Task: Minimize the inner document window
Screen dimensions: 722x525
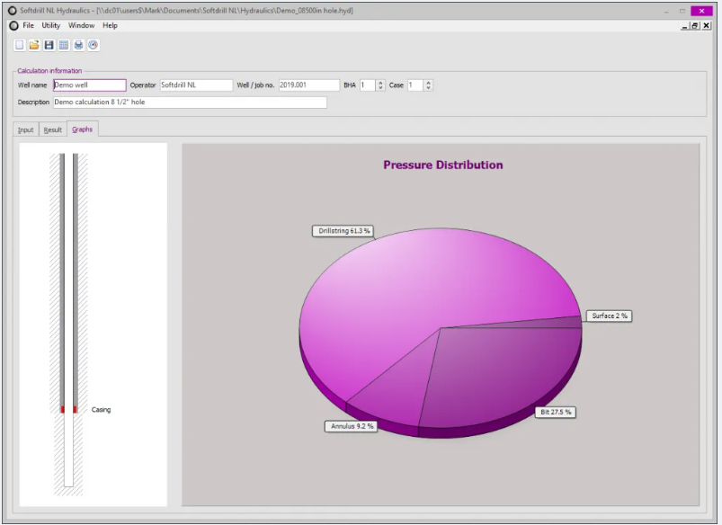Action: [x=684, y=26]
